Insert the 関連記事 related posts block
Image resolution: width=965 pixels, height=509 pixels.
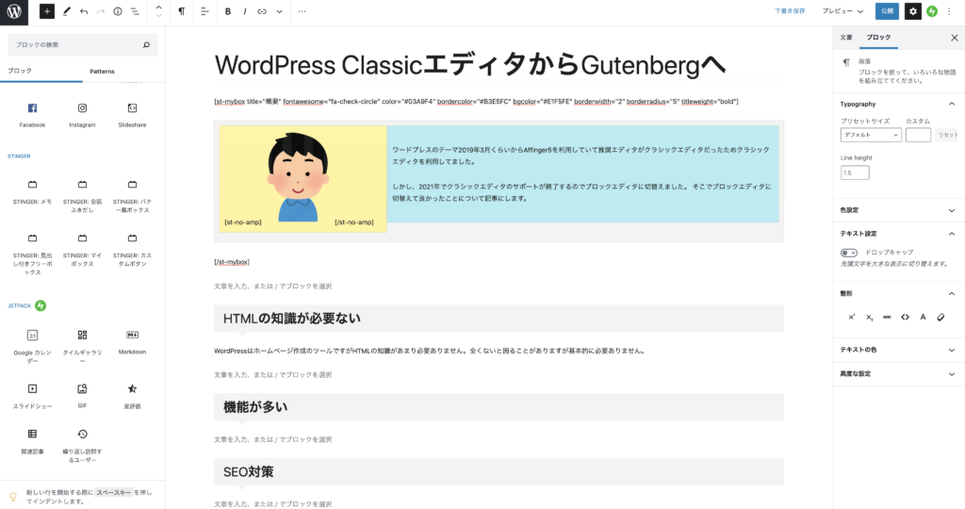tap(32, 441)
